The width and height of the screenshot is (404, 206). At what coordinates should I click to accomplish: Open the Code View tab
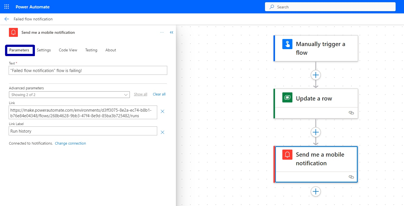click(68, 50)
